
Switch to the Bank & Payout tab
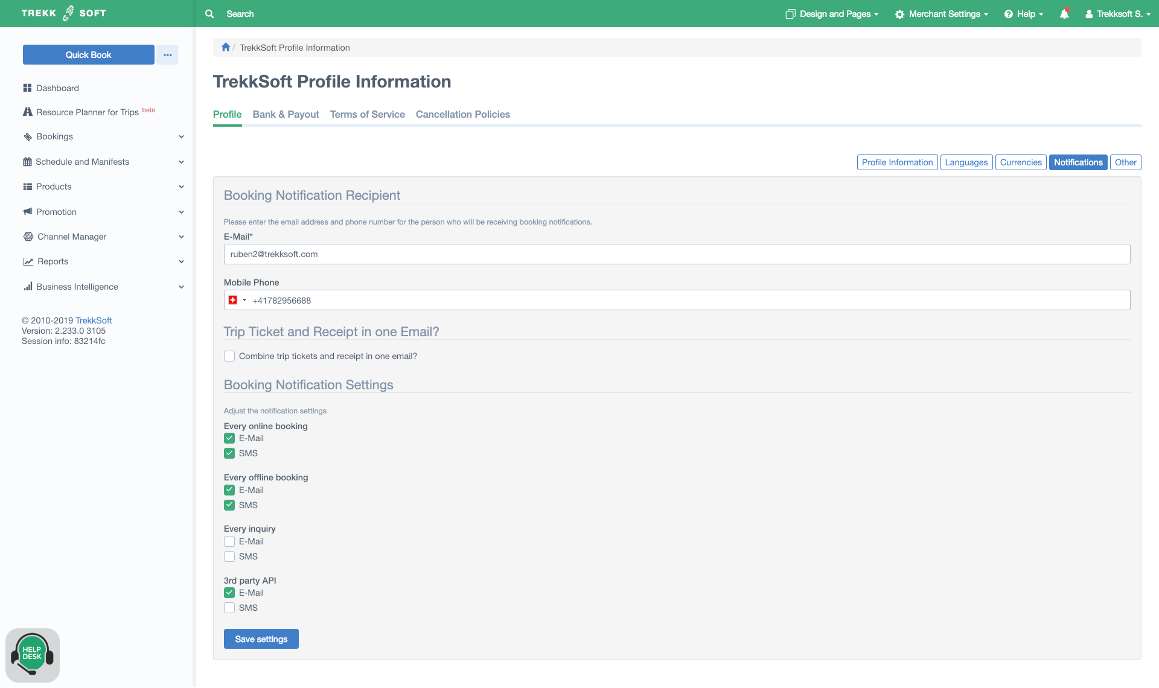[x=286, y=115]
